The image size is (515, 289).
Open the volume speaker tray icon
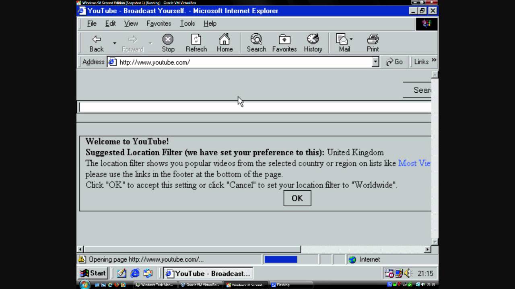click(408, 273)
